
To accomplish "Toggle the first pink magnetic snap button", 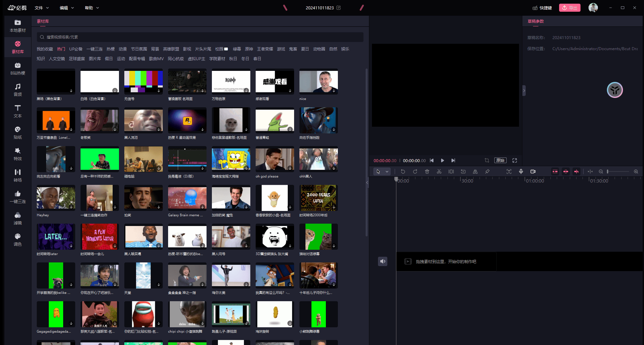I will coord(555,171).
